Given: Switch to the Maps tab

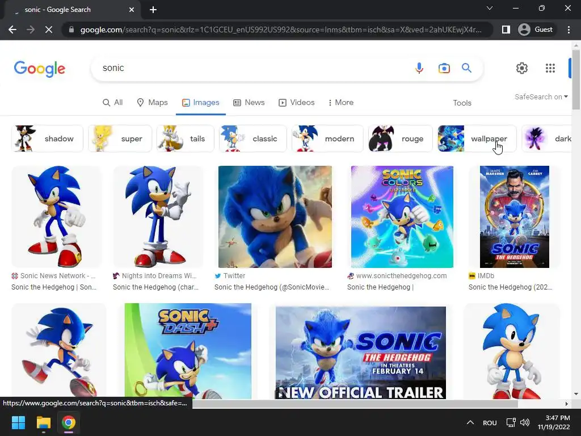Looking at the screenshot, I should pos(152,103).
